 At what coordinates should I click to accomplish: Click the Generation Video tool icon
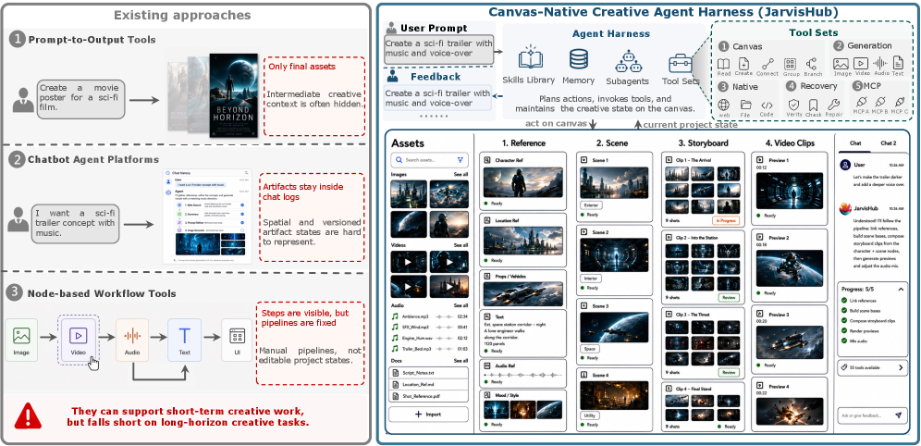pyautogui.click(x=861, y=63)
